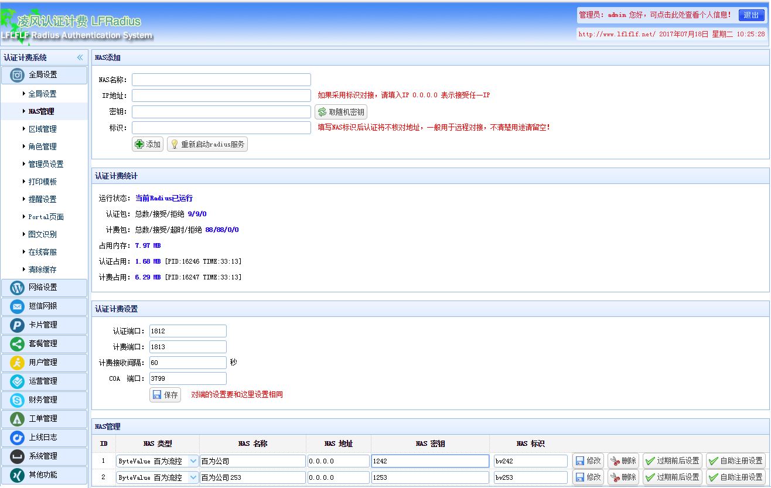Click the 取随机密钥 button
771x488 pixels.
coord(341,112)
